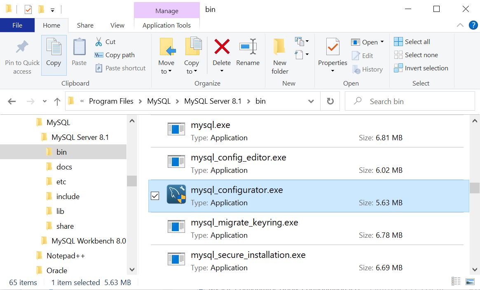Open the Application Tools Manage tab
Screen dimensions: 480x290
[x=166, y=11]
